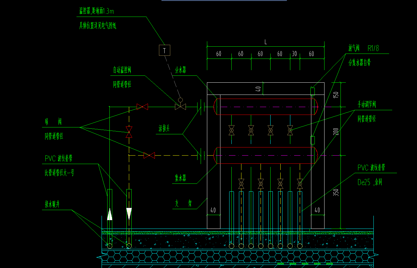This screenshot has height=268, width=417.
Task: Select the 同管道管径 text under 自动温控阀
Action: coord(122,85)
